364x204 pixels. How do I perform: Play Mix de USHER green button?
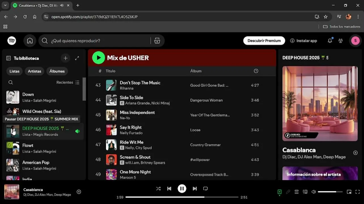tap(99, 58)
